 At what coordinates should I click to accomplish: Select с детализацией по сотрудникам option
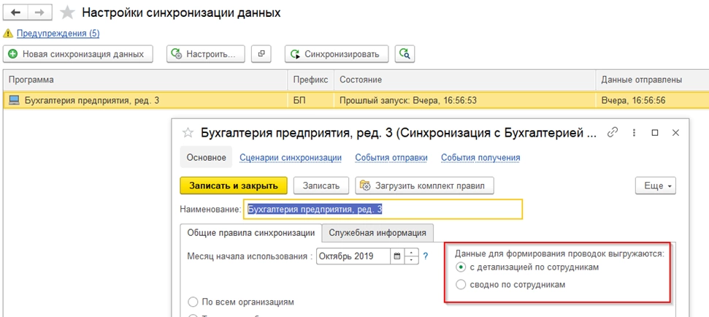(527, 267)
